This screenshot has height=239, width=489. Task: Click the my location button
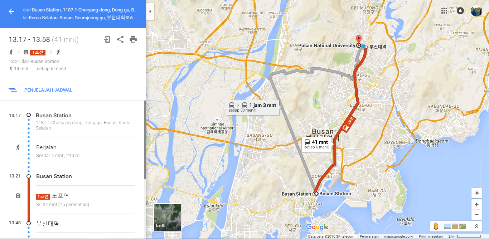[x=476, y=193]
